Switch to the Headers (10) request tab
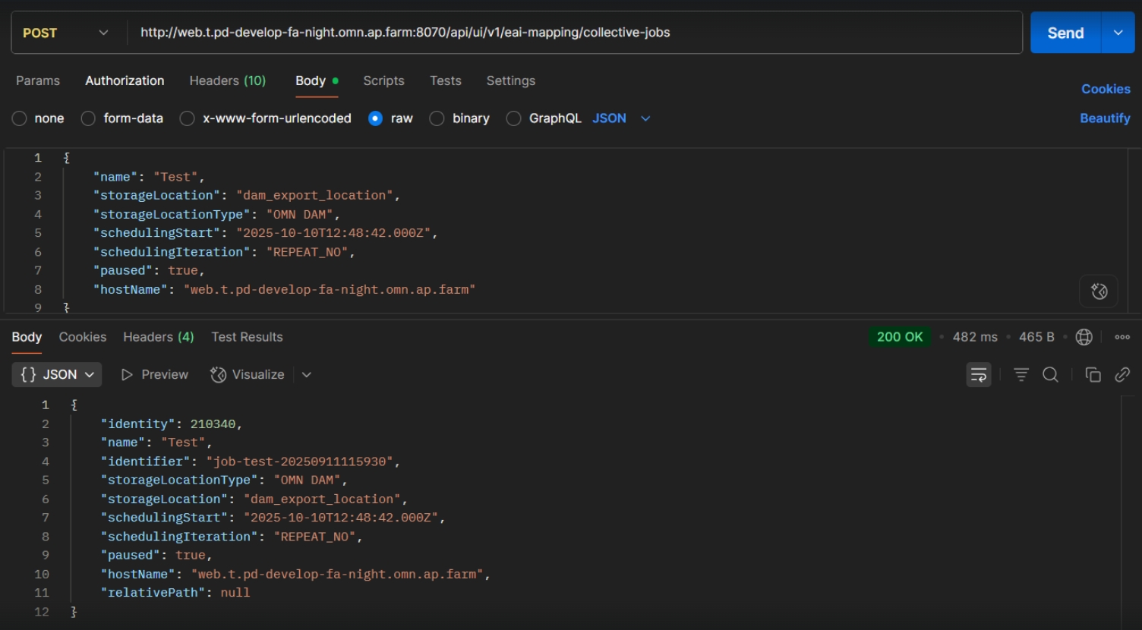Viewport: 1142px width, 630px height. (227, 80)
